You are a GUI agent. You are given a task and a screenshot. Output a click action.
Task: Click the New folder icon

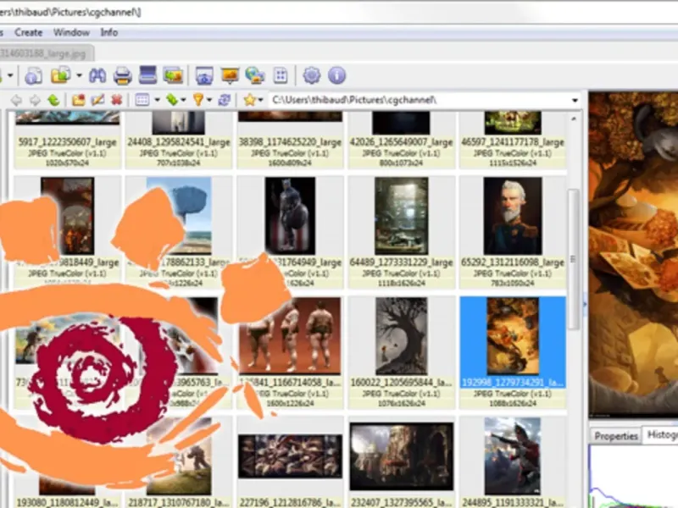tap(78, 100)
